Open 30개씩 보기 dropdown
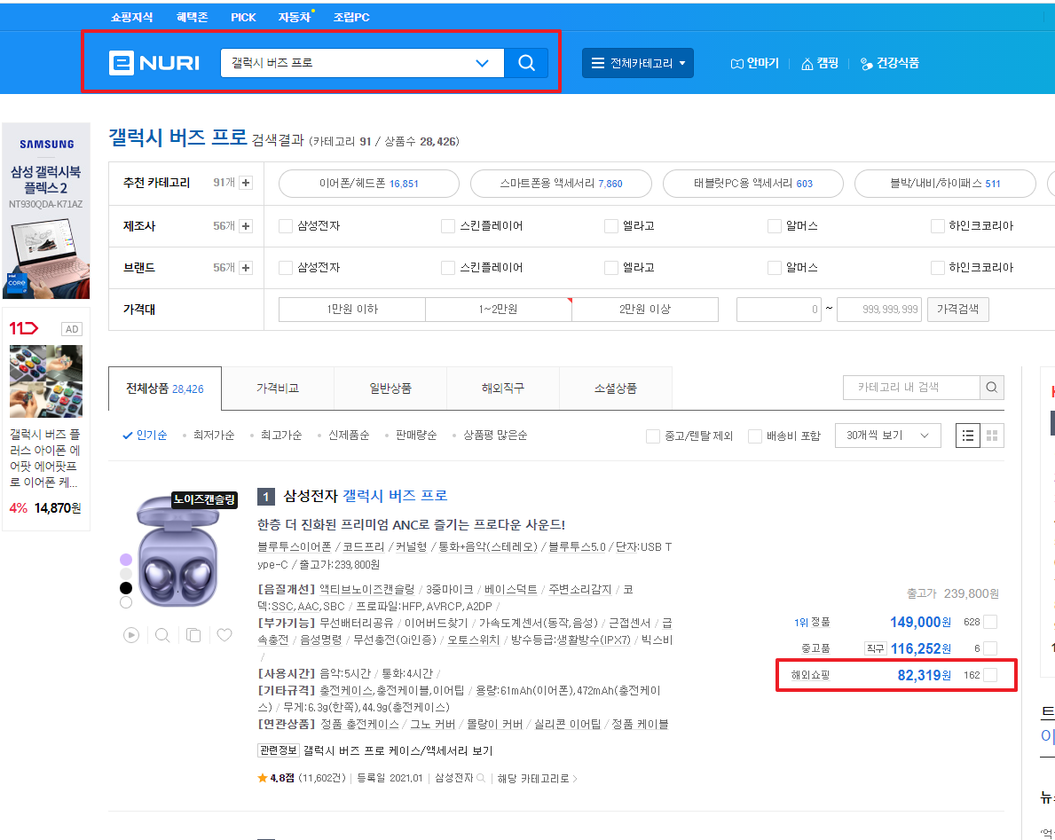Image resolution: width=1055 pixels, height=840 pixels. tap(887, 436)
